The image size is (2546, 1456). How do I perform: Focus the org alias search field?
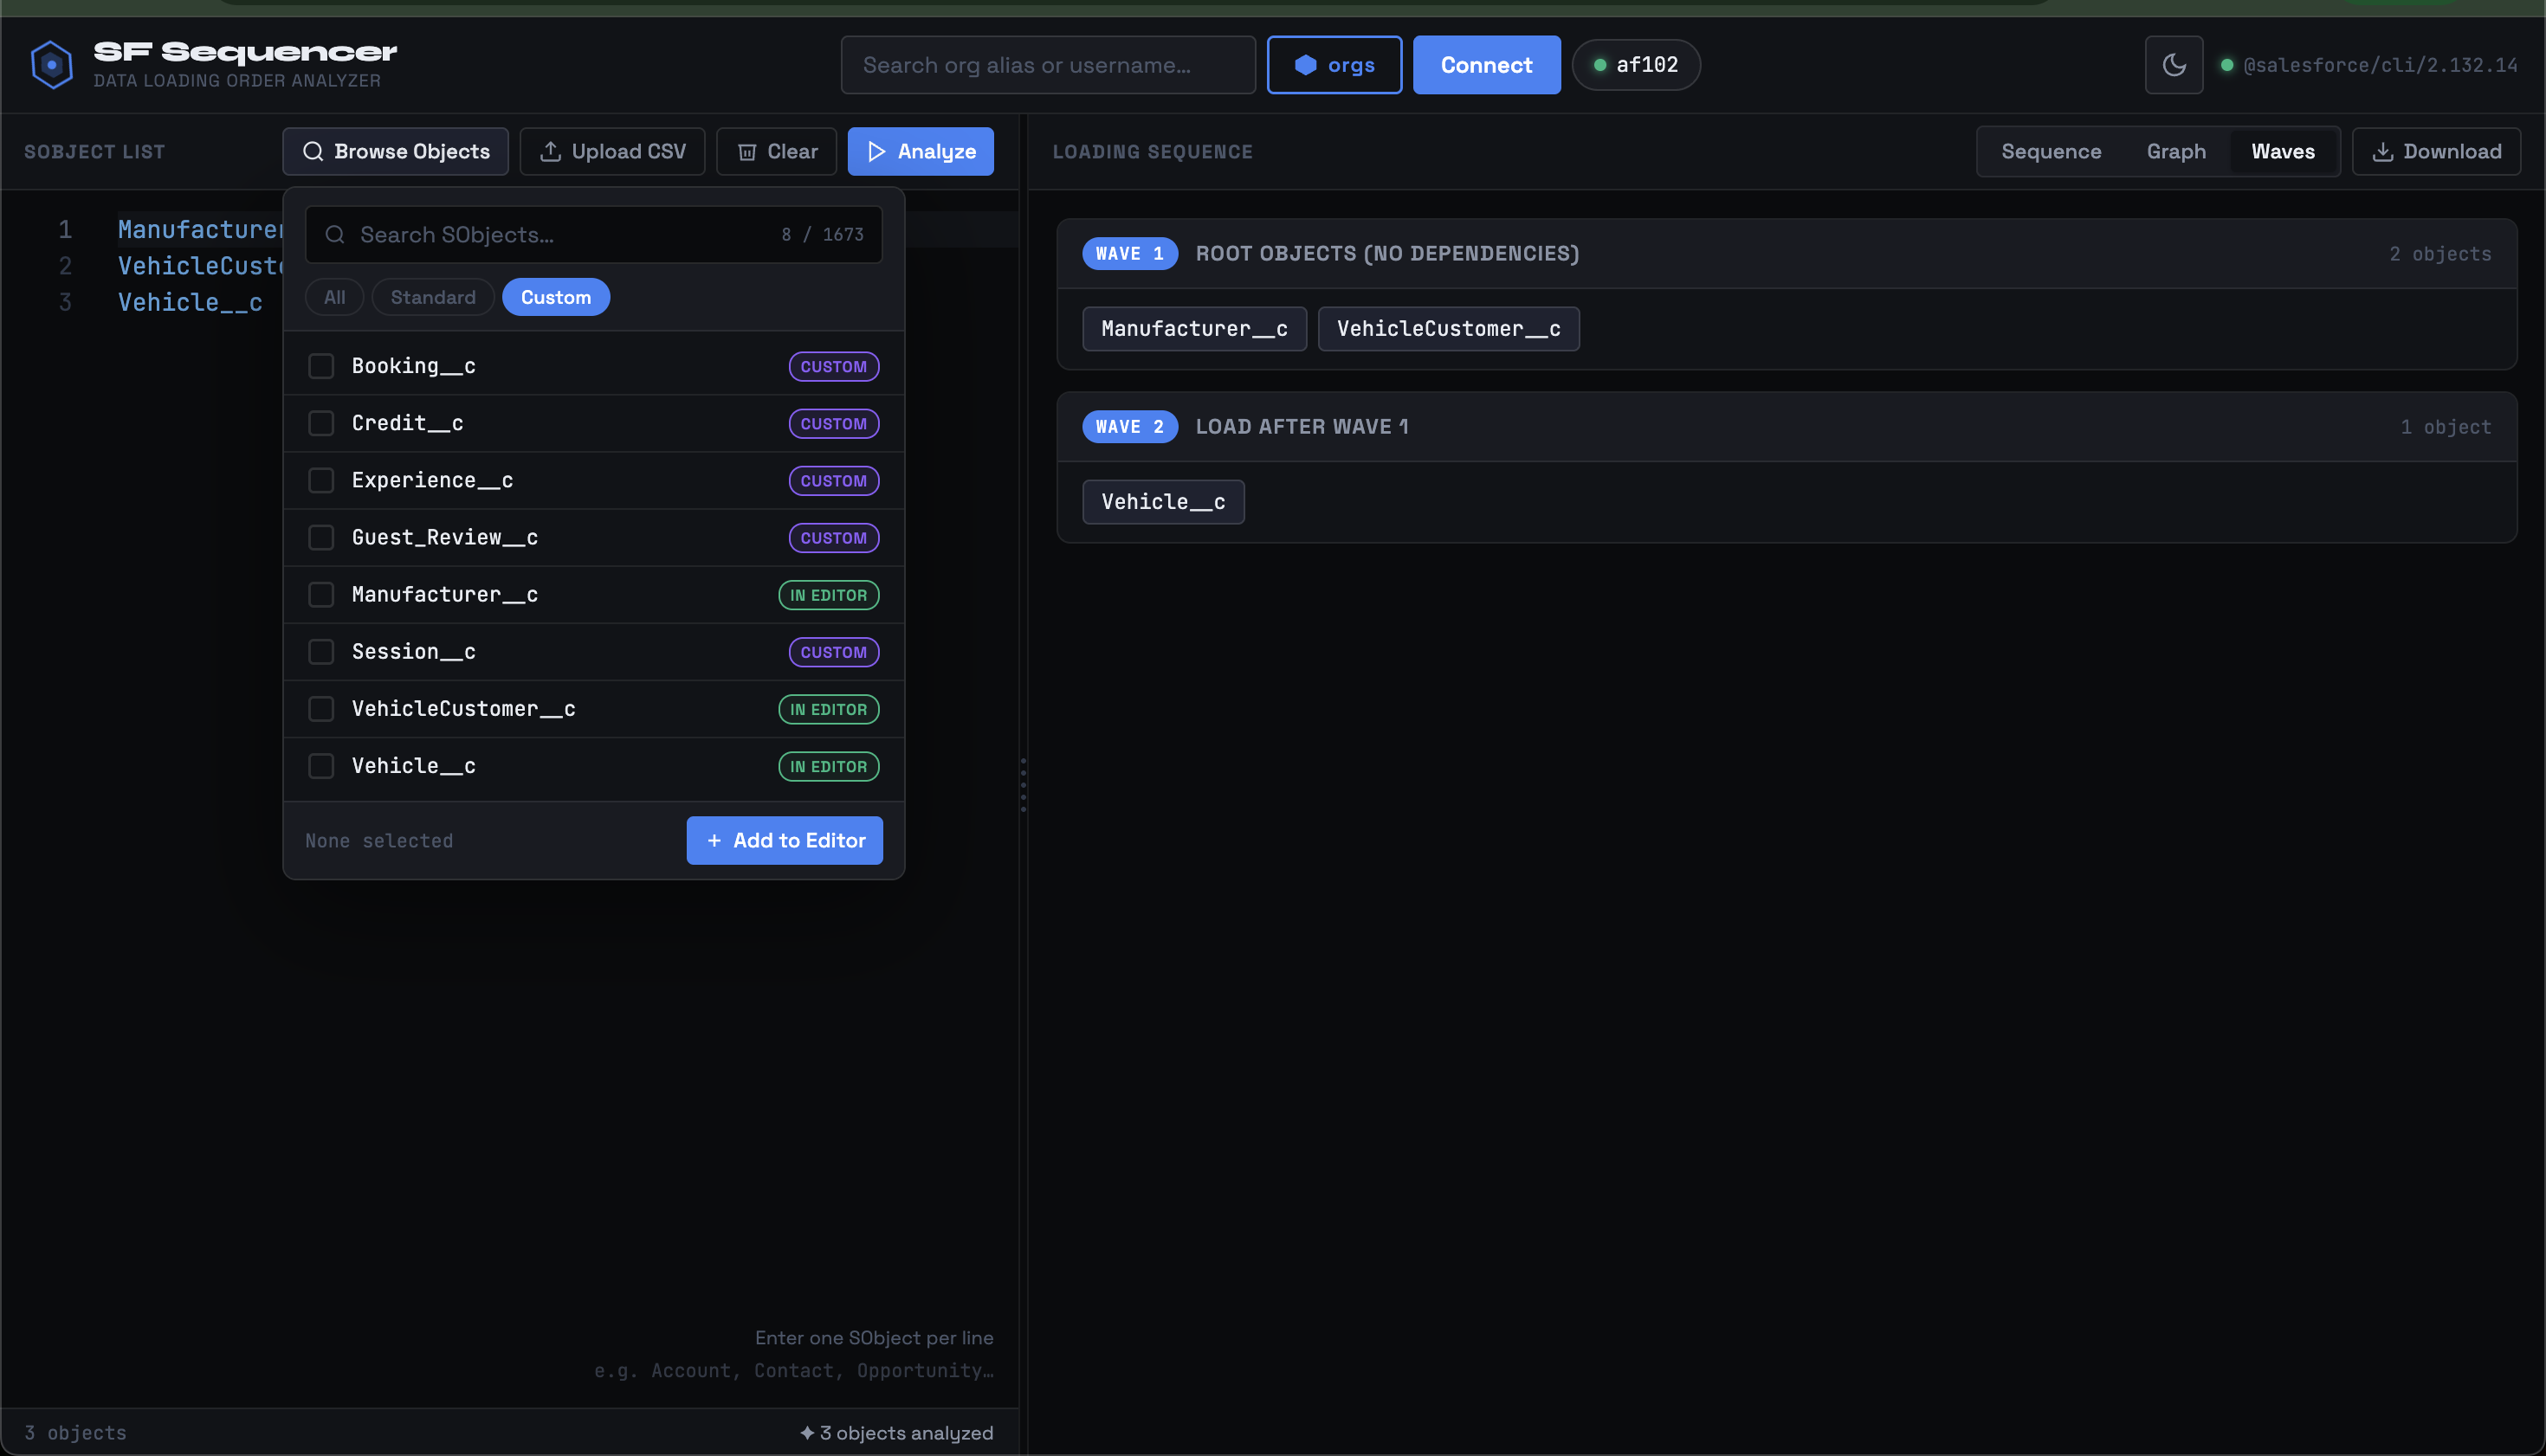tap(1049, 65)
